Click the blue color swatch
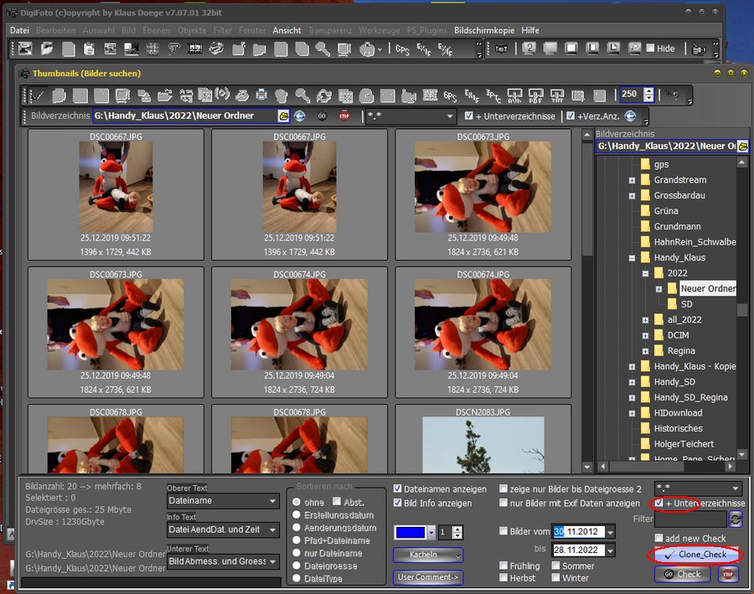 pos(410,532)
